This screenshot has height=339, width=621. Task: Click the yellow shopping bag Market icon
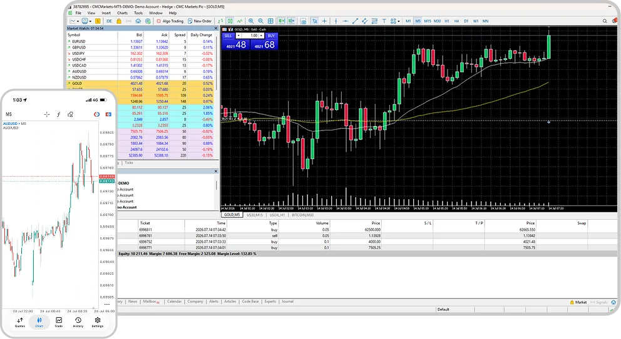119,21
